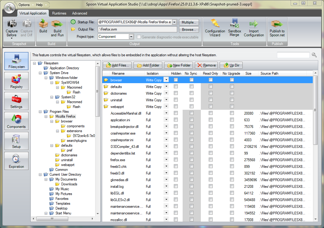Collapse the Program Files tree node
Image resolution: width=324 pixels, height=228 pixels.
click(x=40, y=112)
